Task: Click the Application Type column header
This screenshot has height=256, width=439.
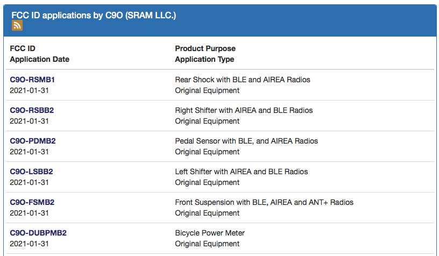Action: point(204,59)
